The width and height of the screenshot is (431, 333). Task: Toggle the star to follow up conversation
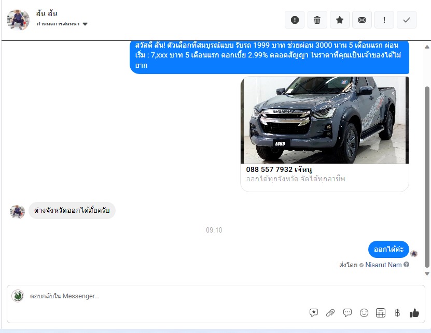[x=340, y=20]
